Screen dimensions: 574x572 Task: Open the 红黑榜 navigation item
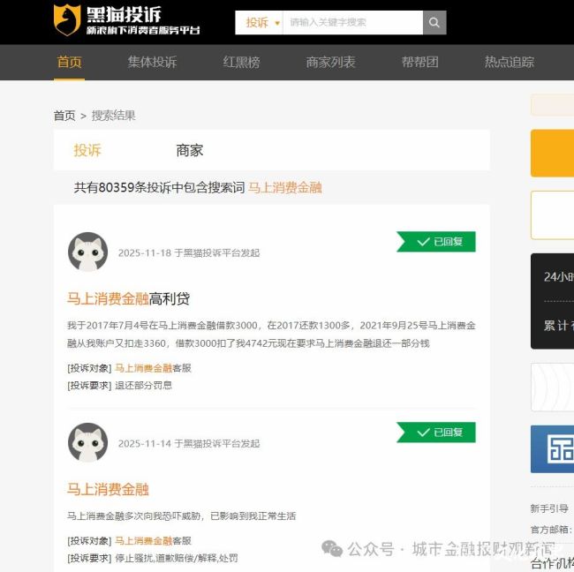(242, 62)
